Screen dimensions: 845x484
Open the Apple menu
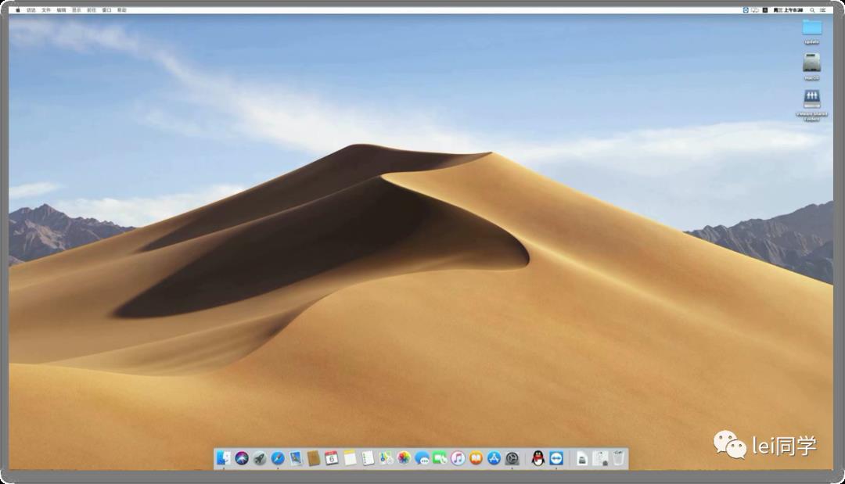tap(18, 10)
